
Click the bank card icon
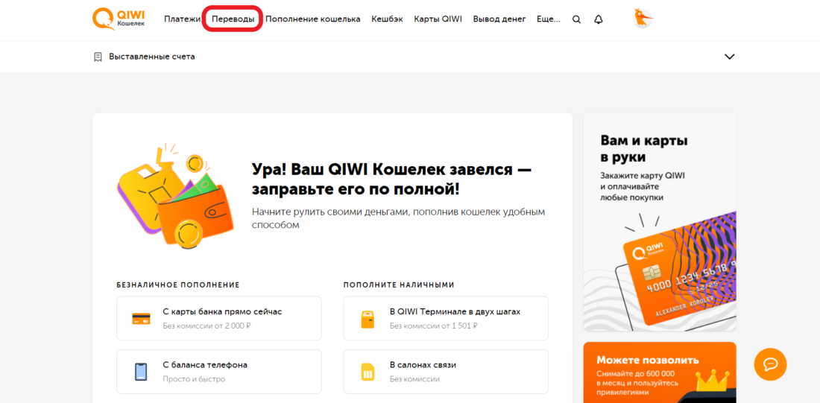[141, 318]
